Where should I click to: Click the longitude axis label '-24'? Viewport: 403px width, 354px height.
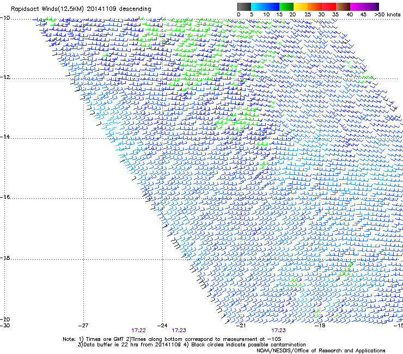[162, 326]
